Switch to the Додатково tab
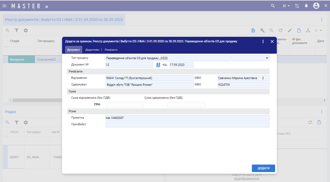 (92, 50)
